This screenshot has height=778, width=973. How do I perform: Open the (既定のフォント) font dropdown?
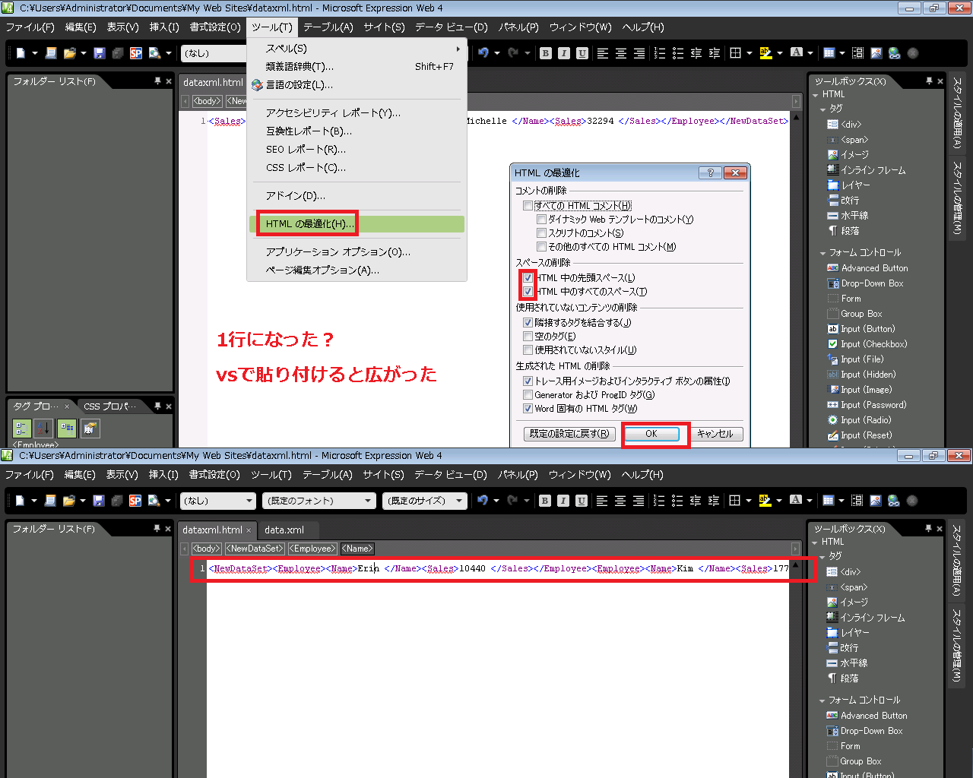click(319, 501)
